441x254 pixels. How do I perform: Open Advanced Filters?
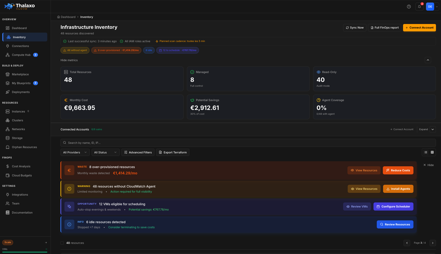coord(138,152)
